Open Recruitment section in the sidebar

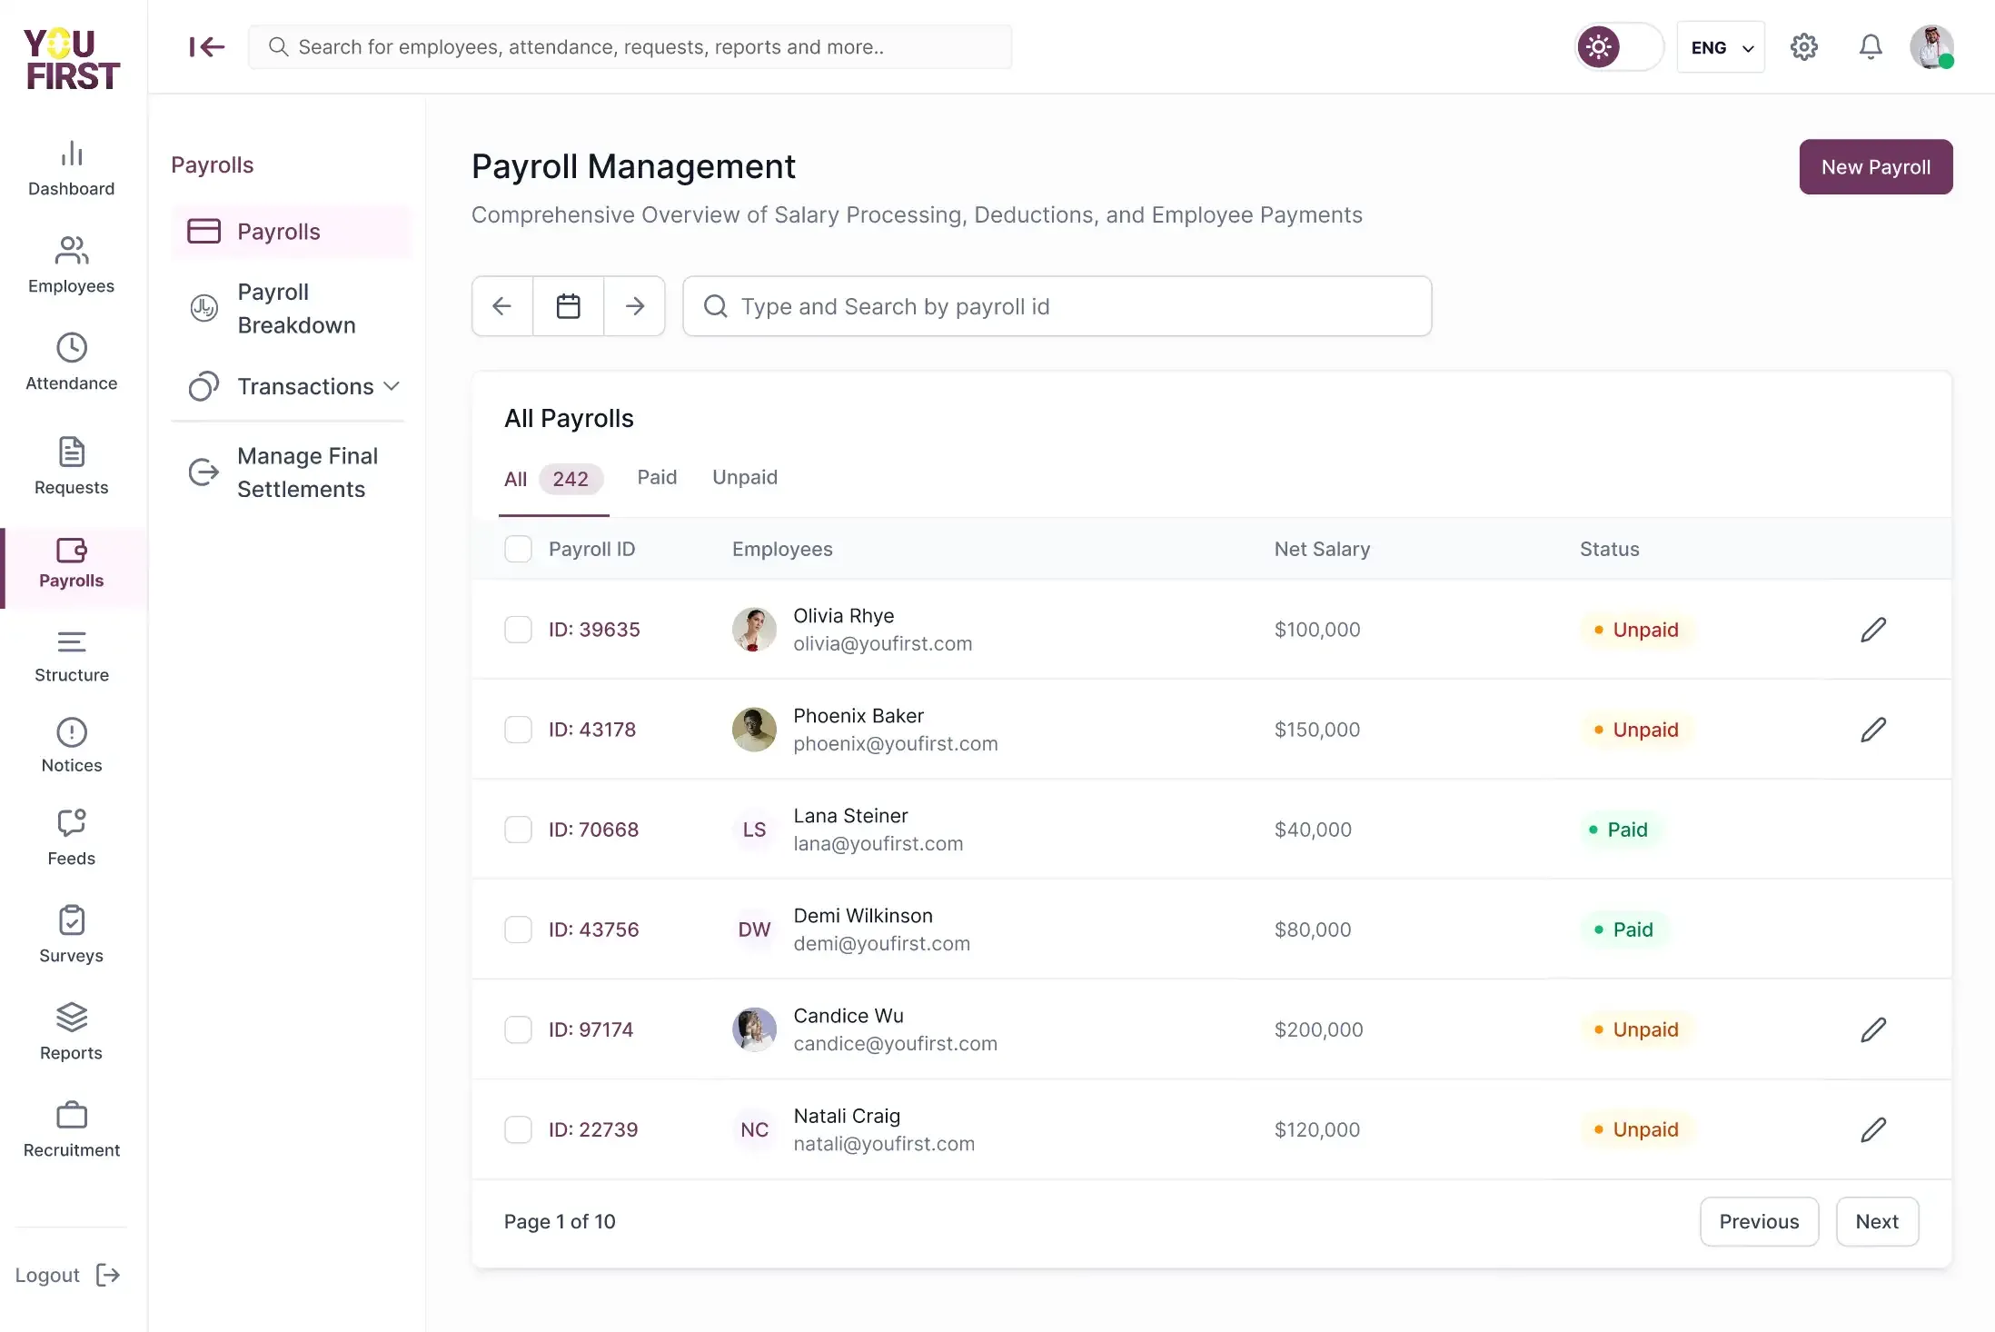[72, 1130]
